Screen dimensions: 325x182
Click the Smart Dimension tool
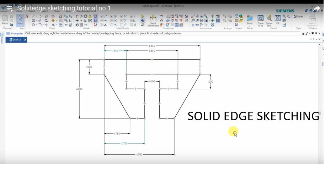tap(153, 21)
